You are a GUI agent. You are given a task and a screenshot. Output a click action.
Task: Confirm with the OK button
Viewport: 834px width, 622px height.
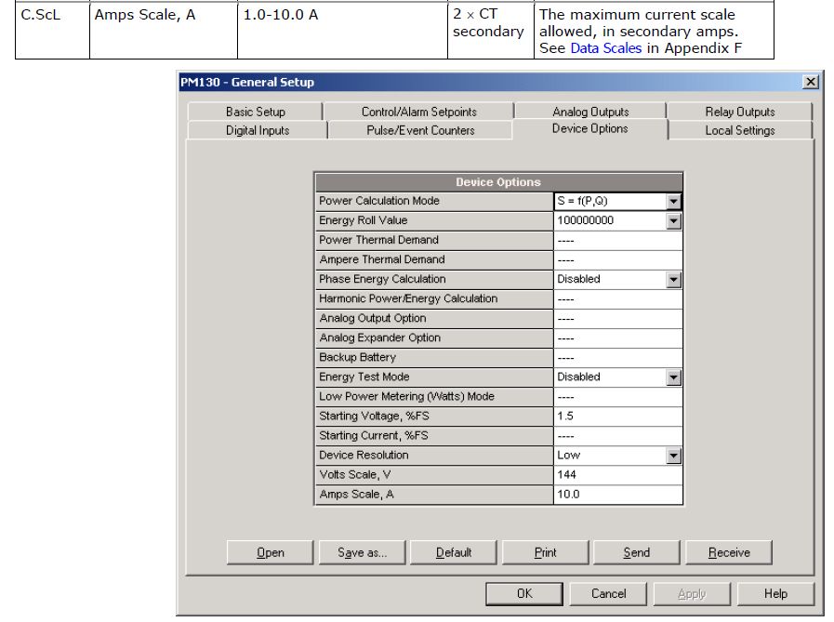(524, 593)
